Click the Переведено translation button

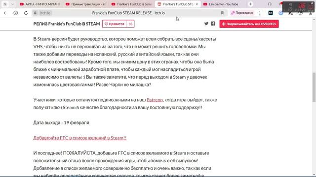point(242,13)
